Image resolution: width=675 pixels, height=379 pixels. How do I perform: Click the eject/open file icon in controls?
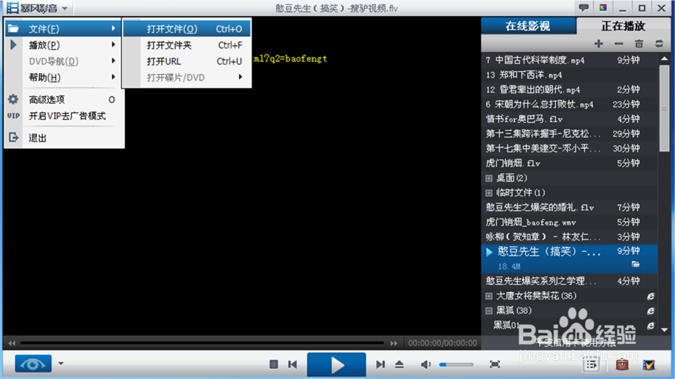[400, 364]
